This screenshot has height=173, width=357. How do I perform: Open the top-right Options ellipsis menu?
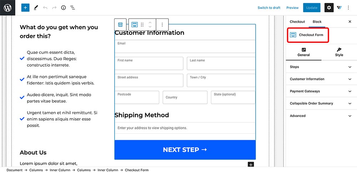pyautogui.click(x=348, y=8)
